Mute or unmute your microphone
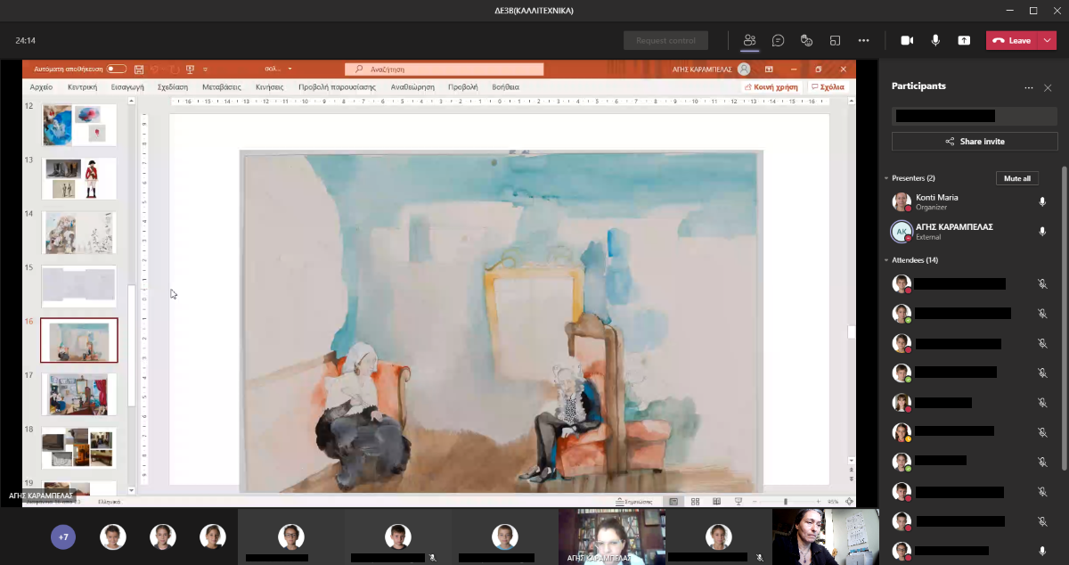 pyautogui.click(x=935, y=40)
